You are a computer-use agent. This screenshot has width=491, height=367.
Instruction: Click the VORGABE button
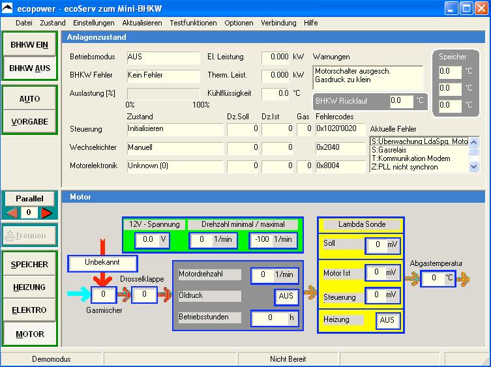click(x=29, y=121)
